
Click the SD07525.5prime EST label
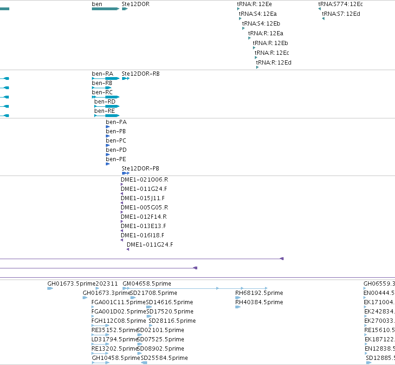[x=161, y=339]
